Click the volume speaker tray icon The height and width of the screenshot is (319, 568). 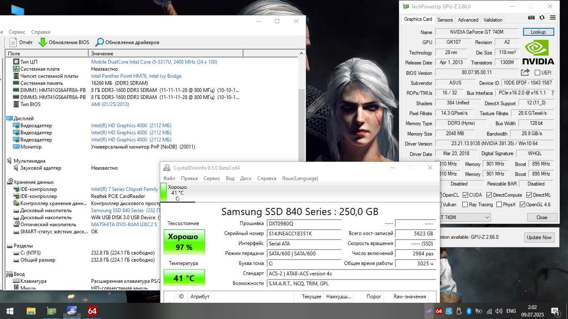[x=499, y=311]
